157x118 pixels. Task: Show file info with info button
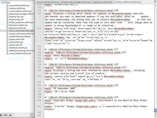[32, 115]
